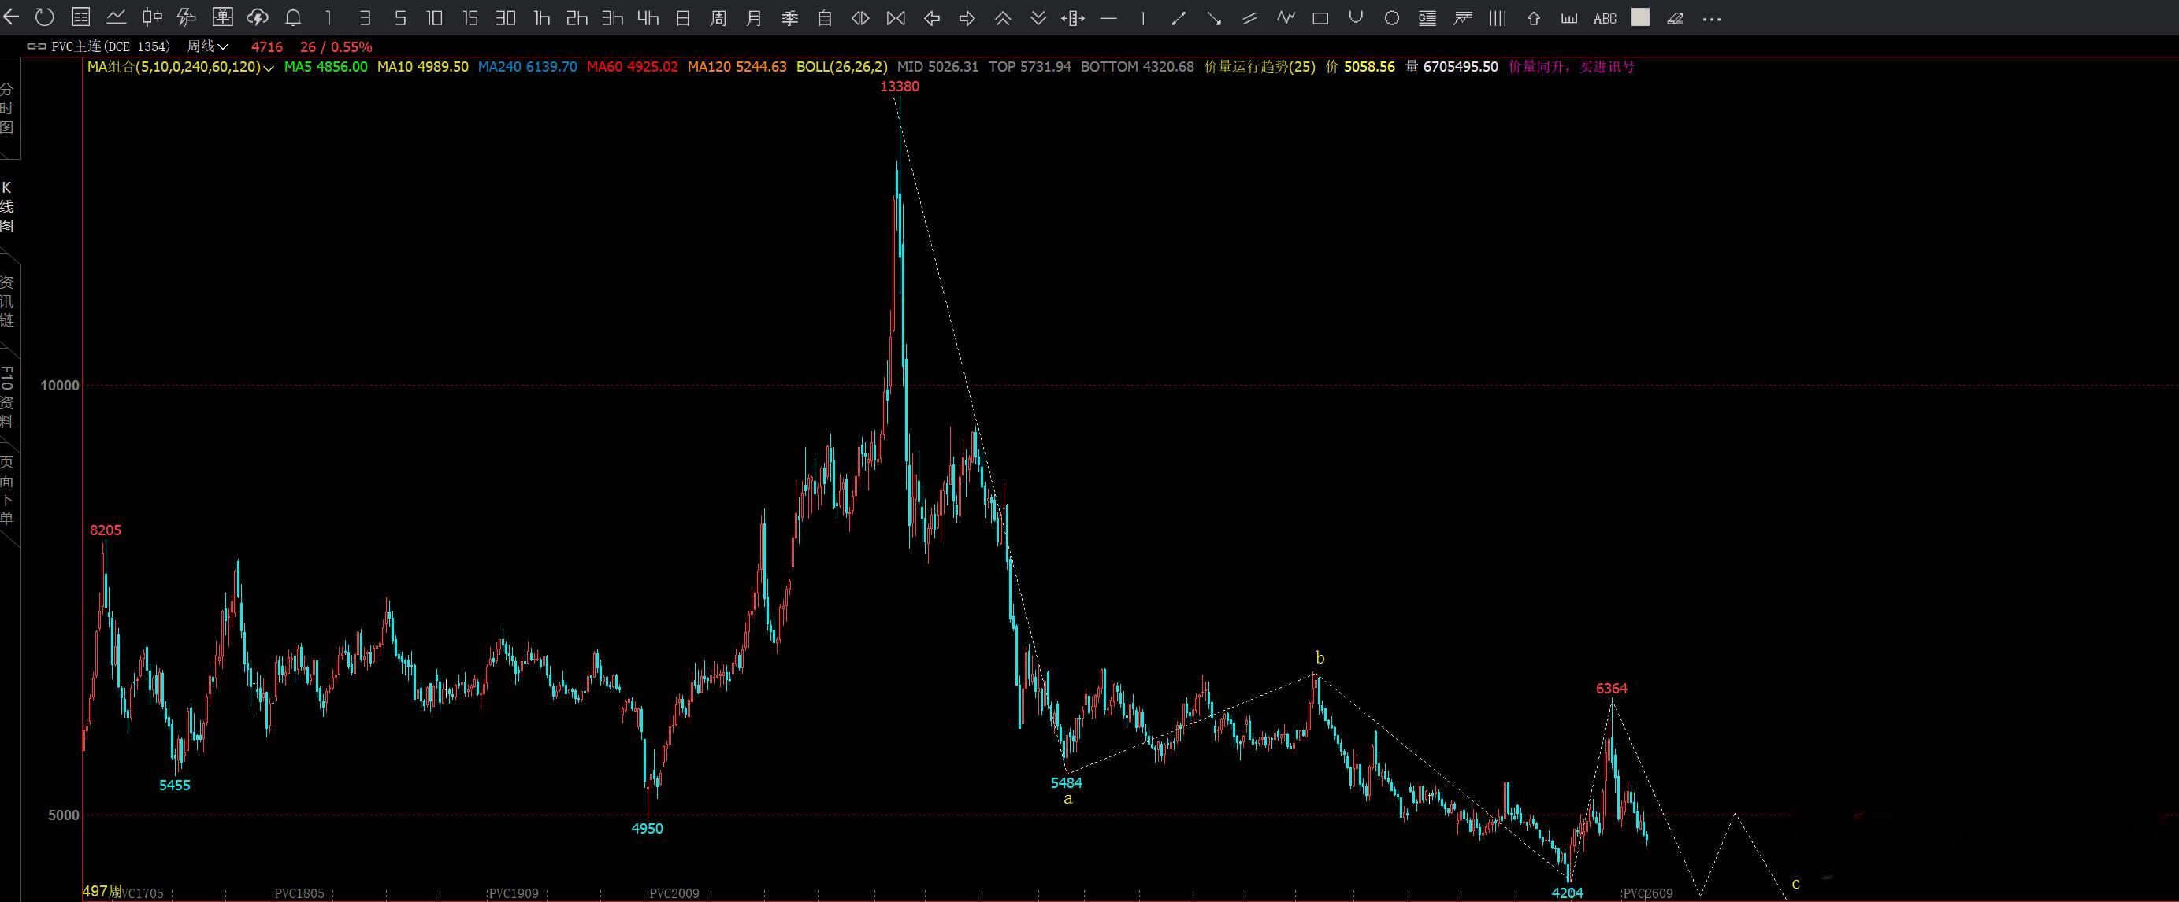The width and height of the screenshot is (2179, 902).
Task: Select custom (自) period
Action: tap(825, 18)
